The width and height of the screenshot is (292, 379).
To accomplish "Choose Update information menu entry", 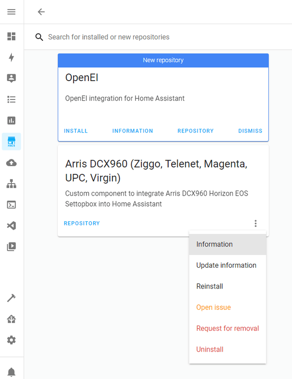I will point(228,265).
